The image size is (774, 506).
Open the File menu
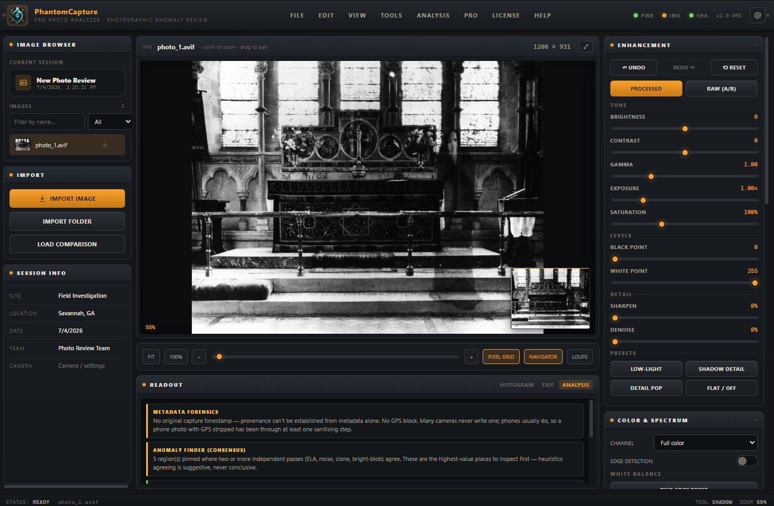[x=297, y=15]
